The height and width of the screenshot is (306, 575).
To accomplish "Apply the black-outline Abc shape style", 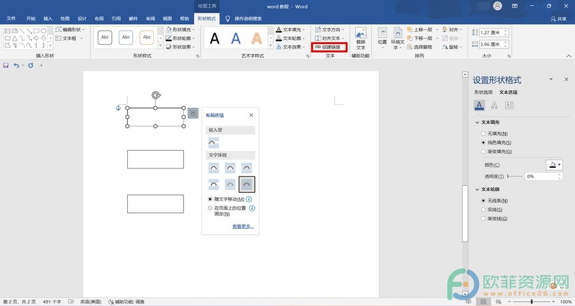I will pos(105,38).
